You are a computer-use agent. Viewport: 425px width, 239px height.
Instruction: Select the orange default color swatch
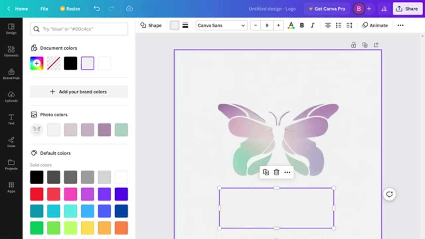pos(121,228)
